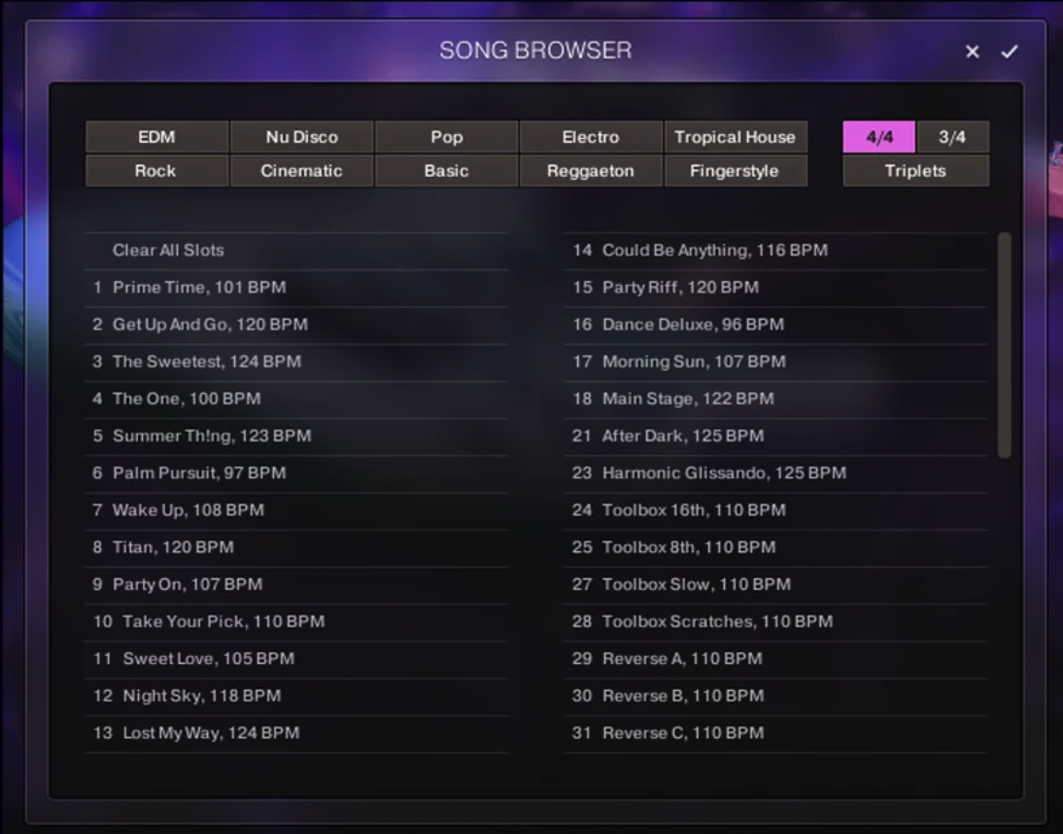Image resolution: width=1063 pixels, height=834 pixels.
Task: Load Toolbox Slow, 110 BPM
Action: click(x=775, y=584)
